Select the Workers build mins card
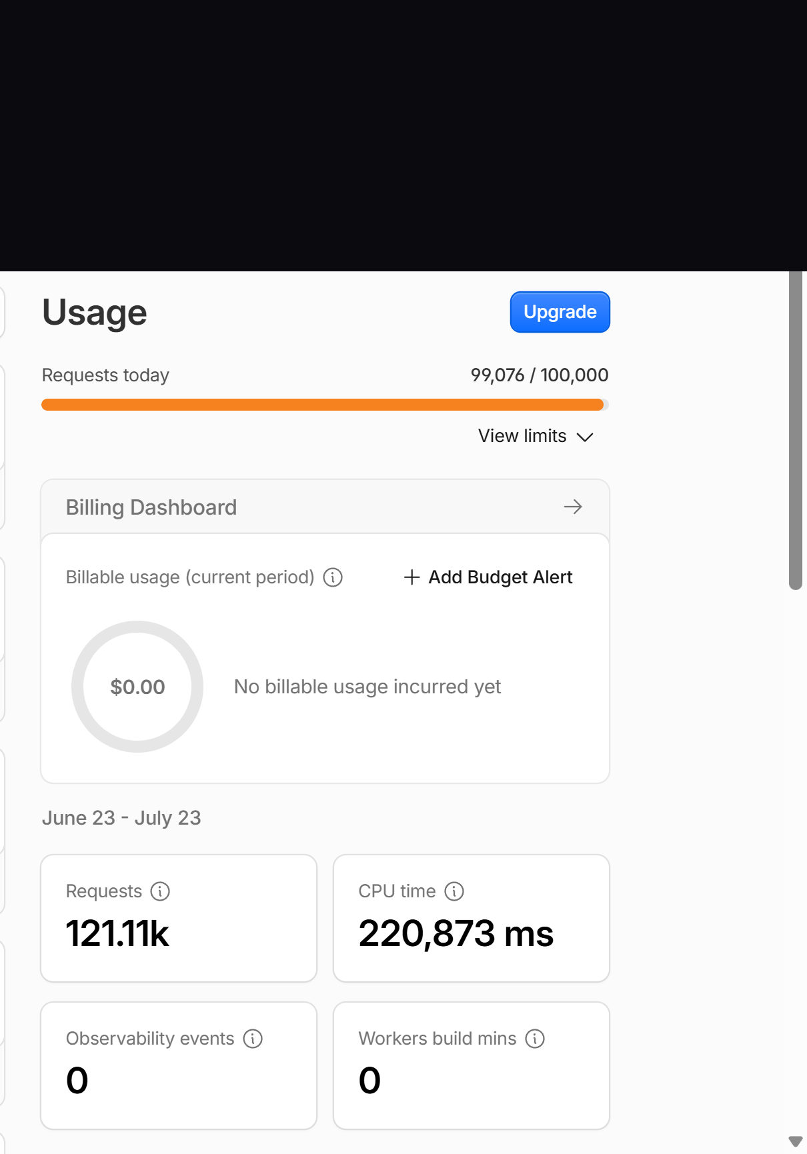 click(x=472, y=1065)
